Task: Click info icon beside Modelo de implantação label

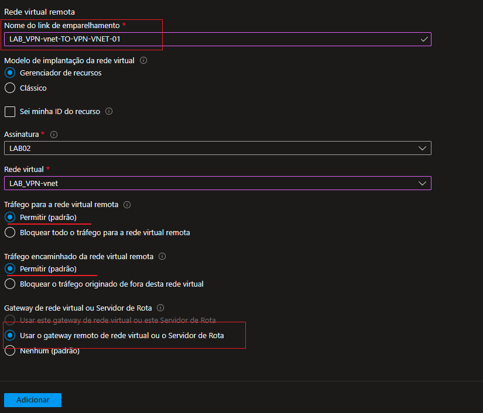Action: [x=143, y=60]
